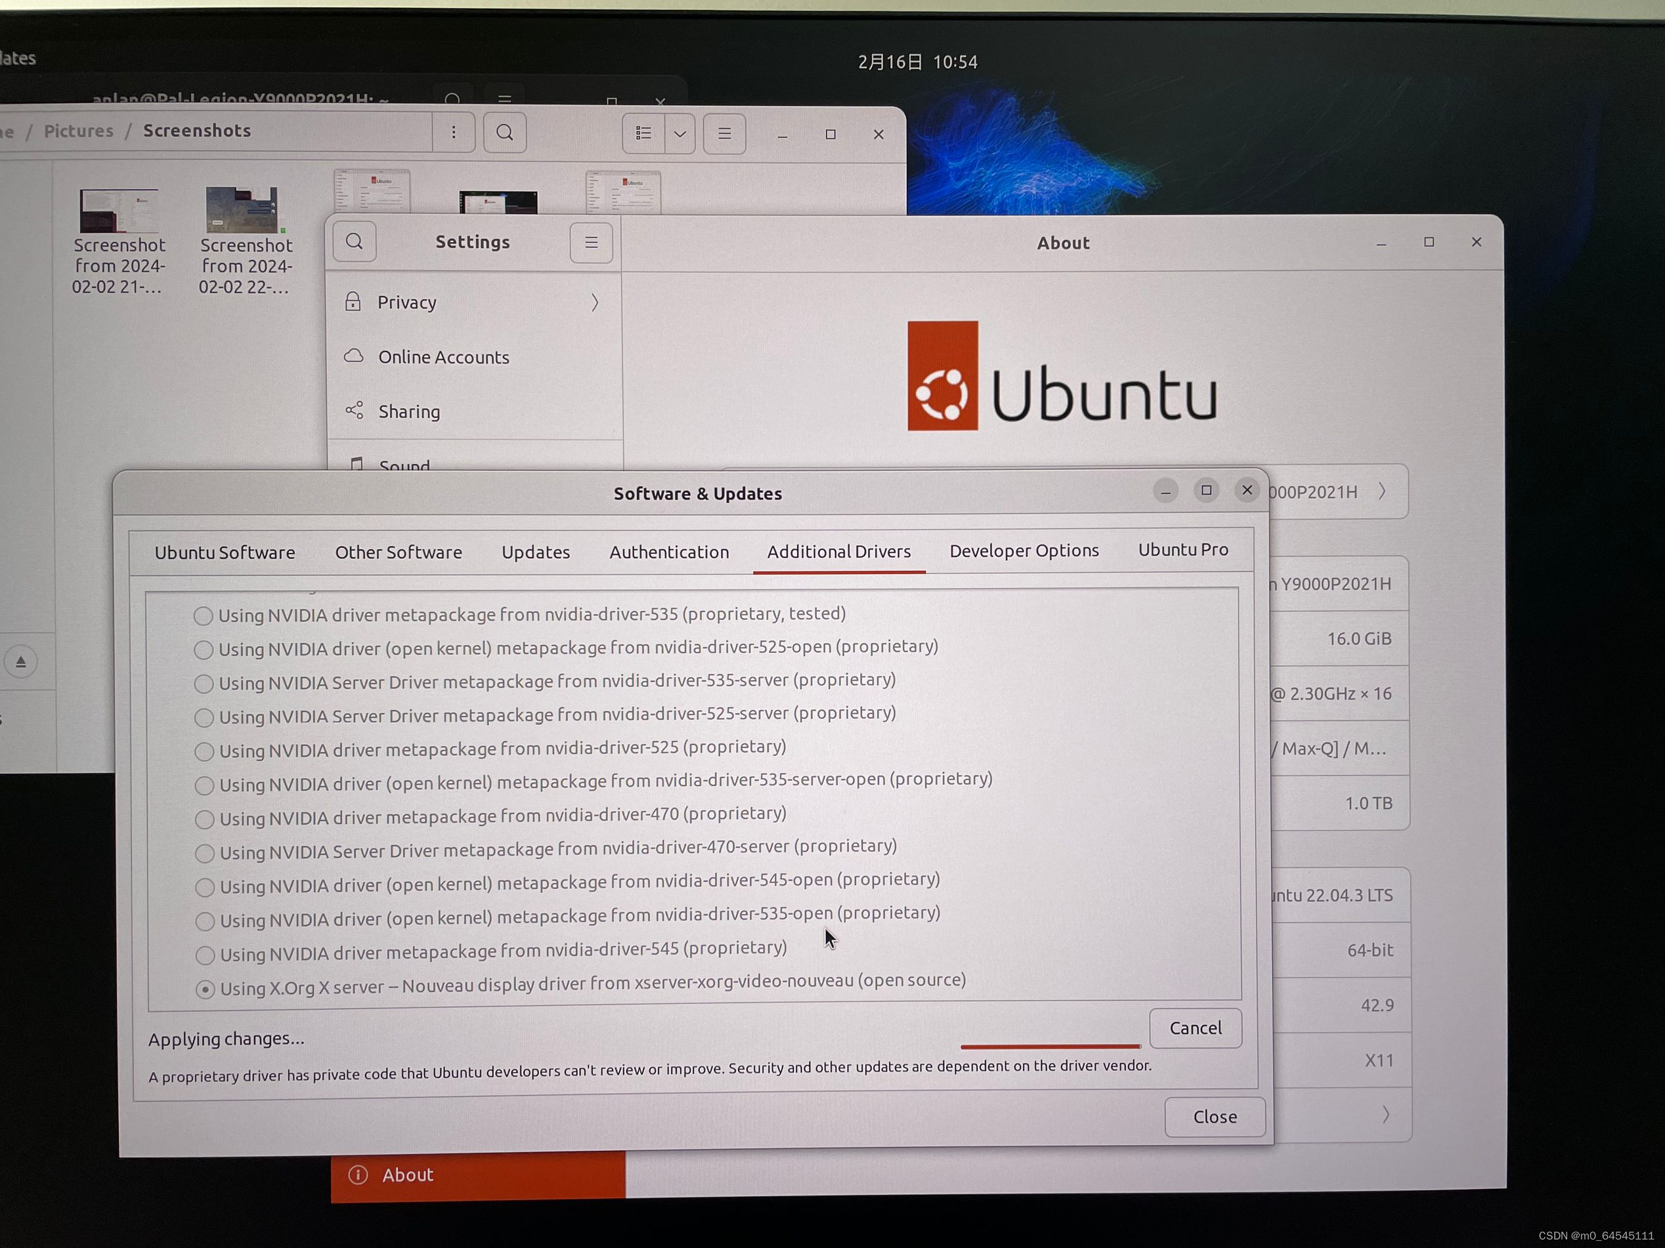Switch to Ubuntu Pro tab

[x=1182, y=550]
